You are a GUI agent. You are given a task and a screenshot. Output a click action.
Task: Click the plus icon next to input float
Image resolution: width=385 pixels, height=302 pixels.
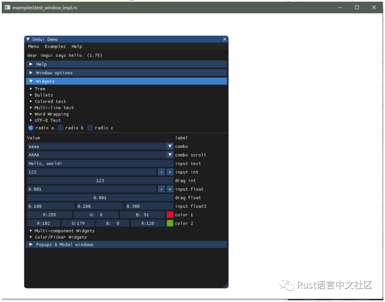[170, 189]
